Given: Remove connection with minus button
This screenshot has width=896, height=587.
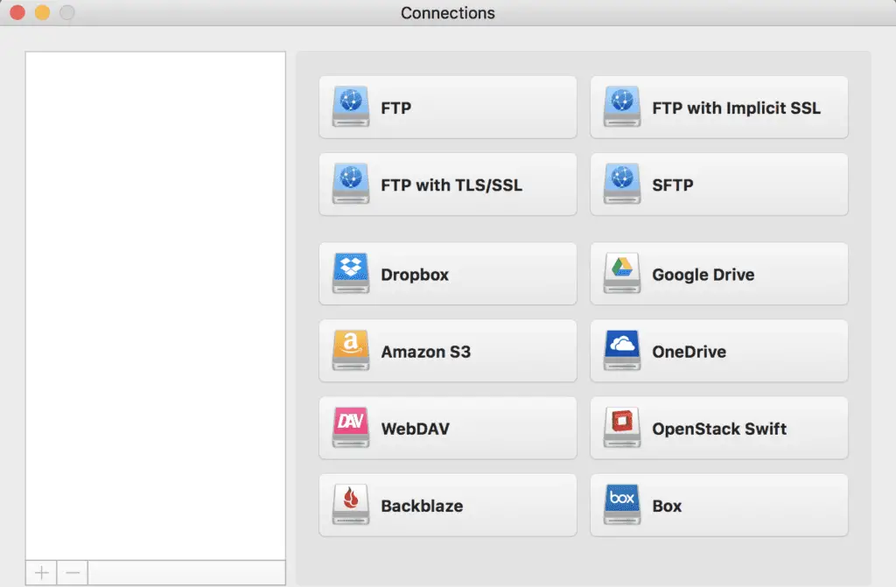Looking at the screenshot, I should [73, 573].
